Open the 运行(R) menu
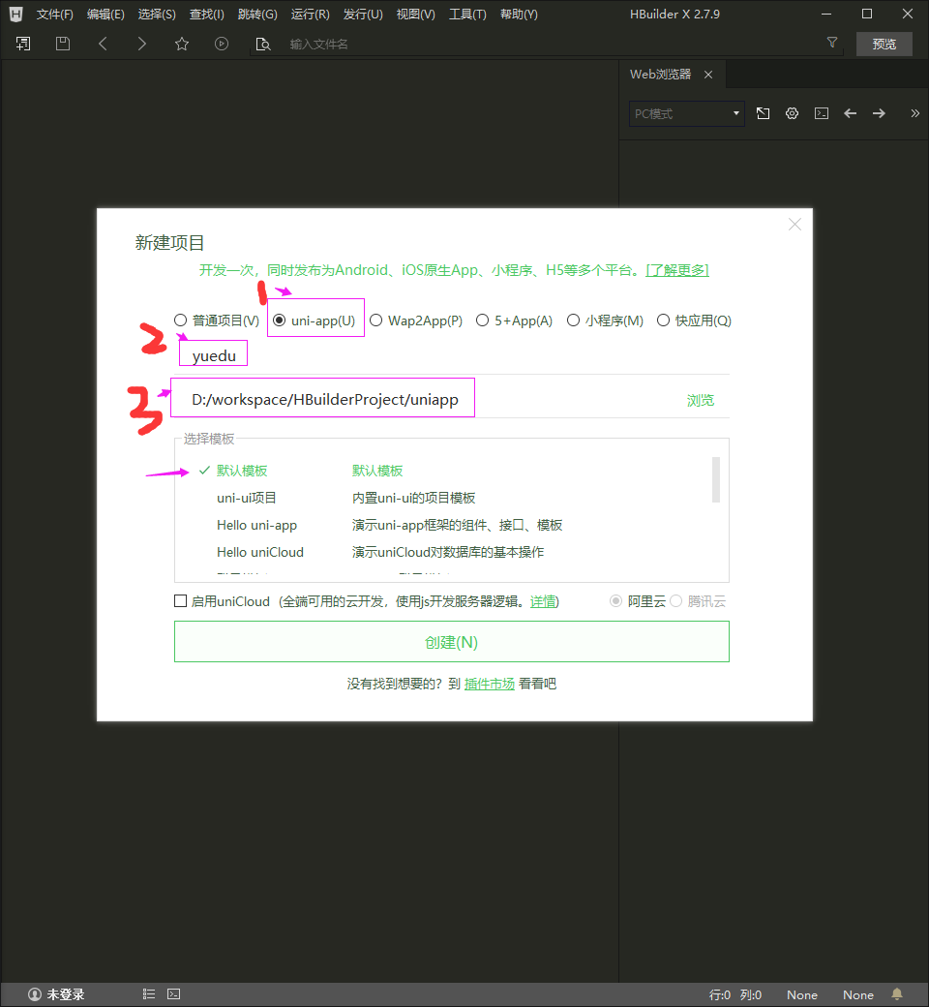 [310, 15]
